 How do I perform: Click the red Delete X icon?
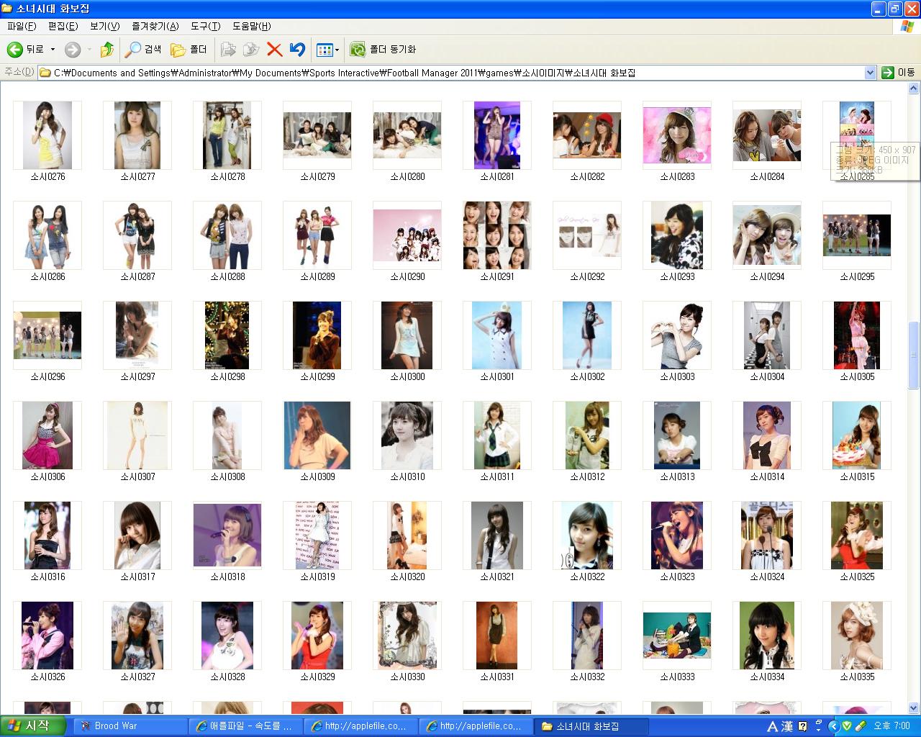point(274,49)
